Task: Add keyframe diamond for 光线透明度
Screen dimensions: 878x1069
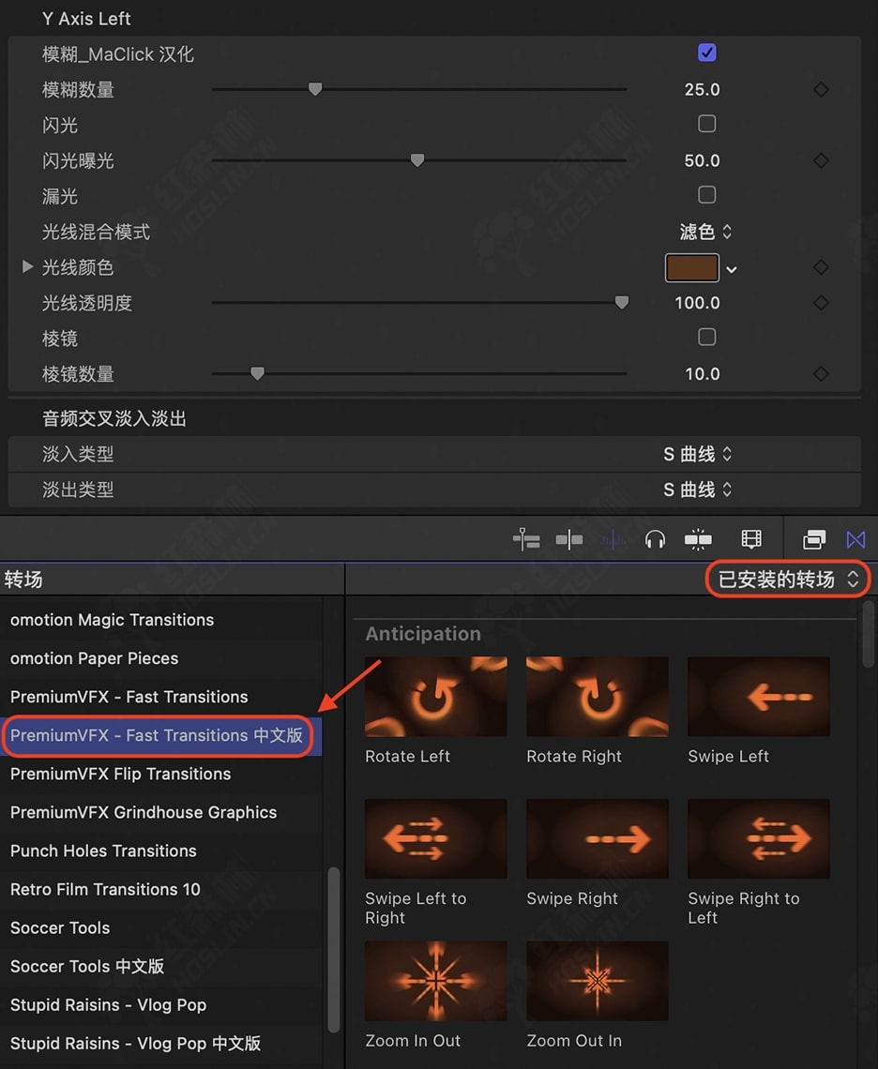Action: tap(822, 303)
